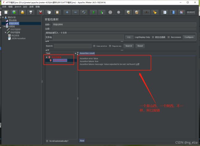Open the Templates toolbar icon
The height and width of the screenshot is (146, 200).
point(14,12)
